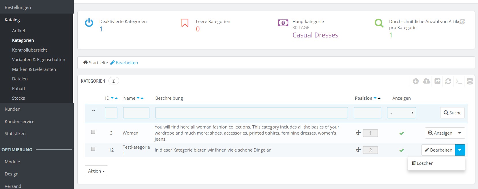Click the add new category plus icon

416,81
